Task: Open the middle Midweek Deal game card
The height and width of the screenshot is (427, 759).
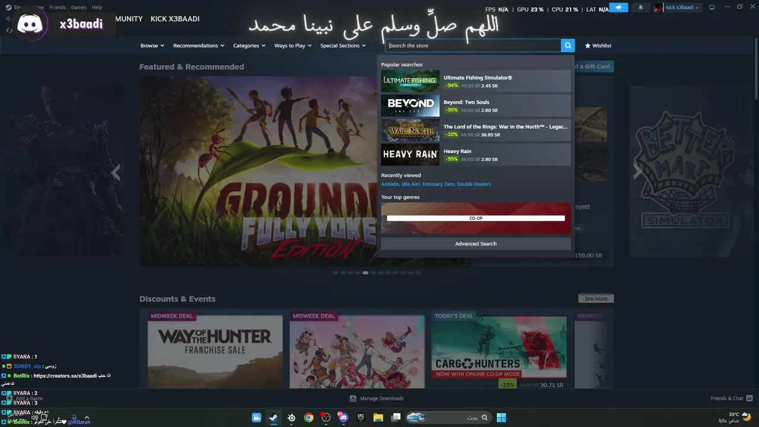Action: 357,350
